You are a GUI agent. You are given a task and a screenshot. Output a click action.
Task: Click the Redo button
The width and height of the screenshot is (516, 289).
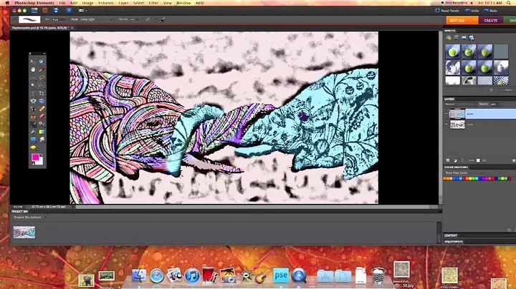coord(491,11)
